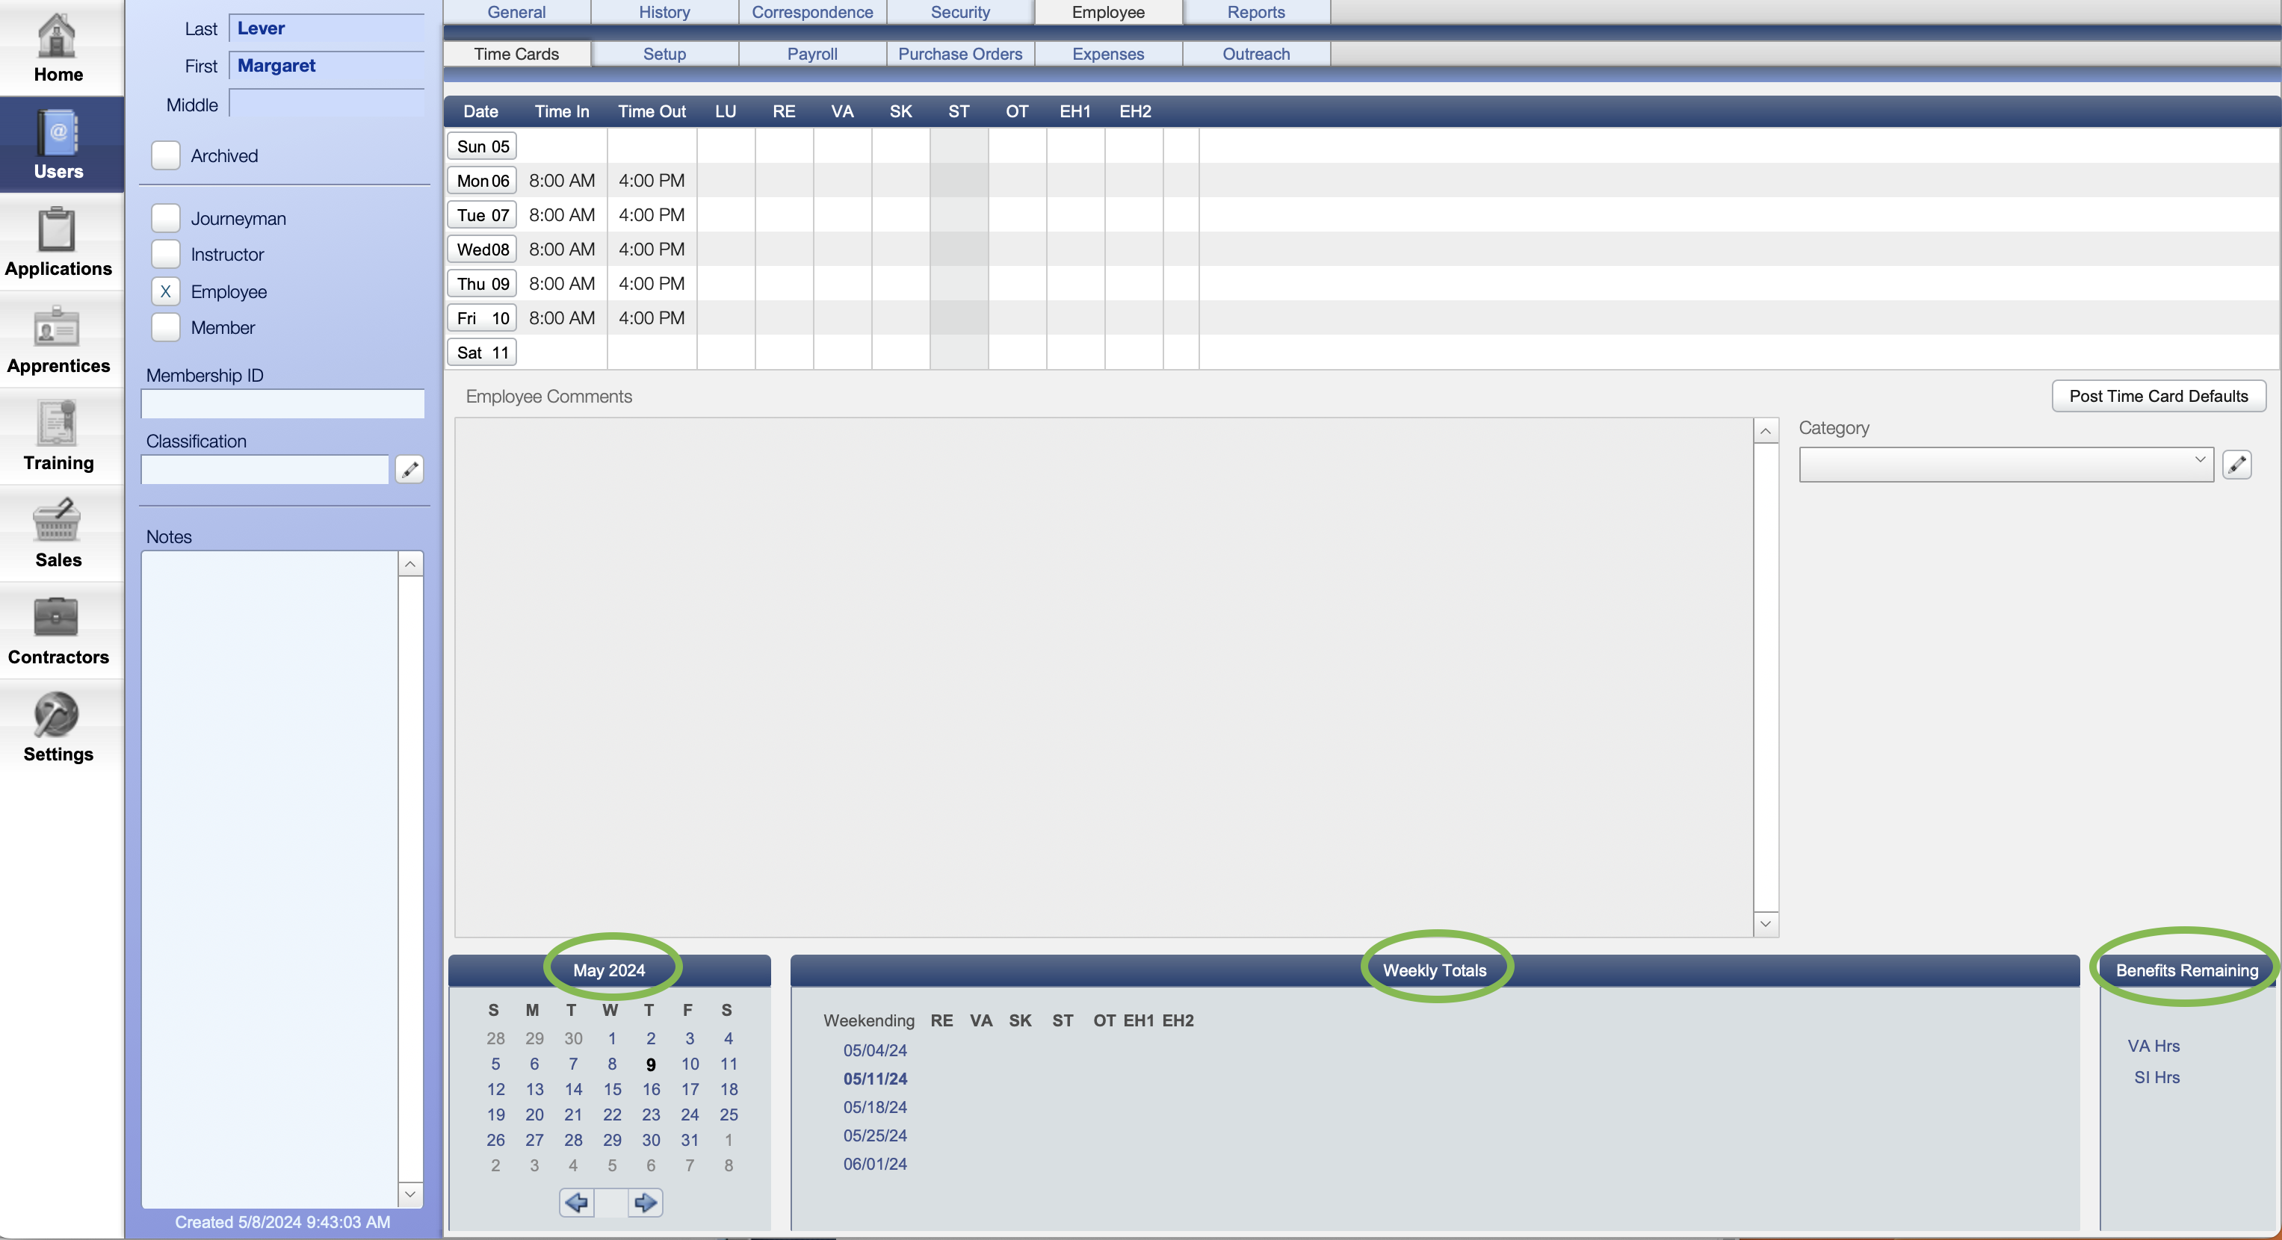Screen dimensions: 2282x1240
Task: Open weekending 05/25/24 totals
Action: [875, 1135]
